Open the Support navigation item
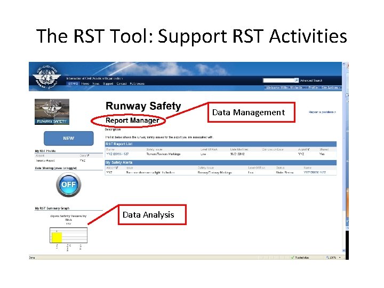 click(108, 84)
